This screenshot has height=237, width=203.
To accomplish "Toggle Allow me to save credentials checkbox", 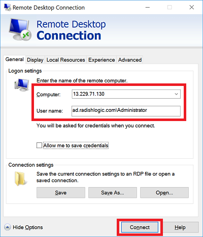I will (39, 145).
